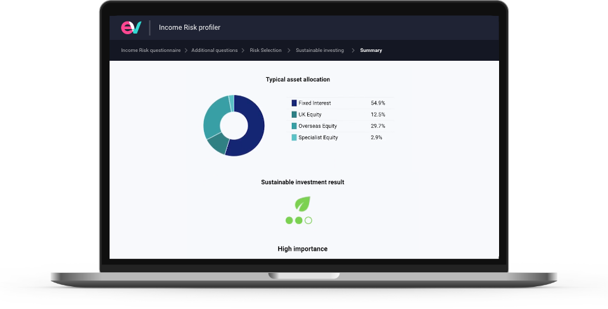Click the High importance label
Image resolution: width=608 pixels, height=309 pixels.
tap(303, 249)
